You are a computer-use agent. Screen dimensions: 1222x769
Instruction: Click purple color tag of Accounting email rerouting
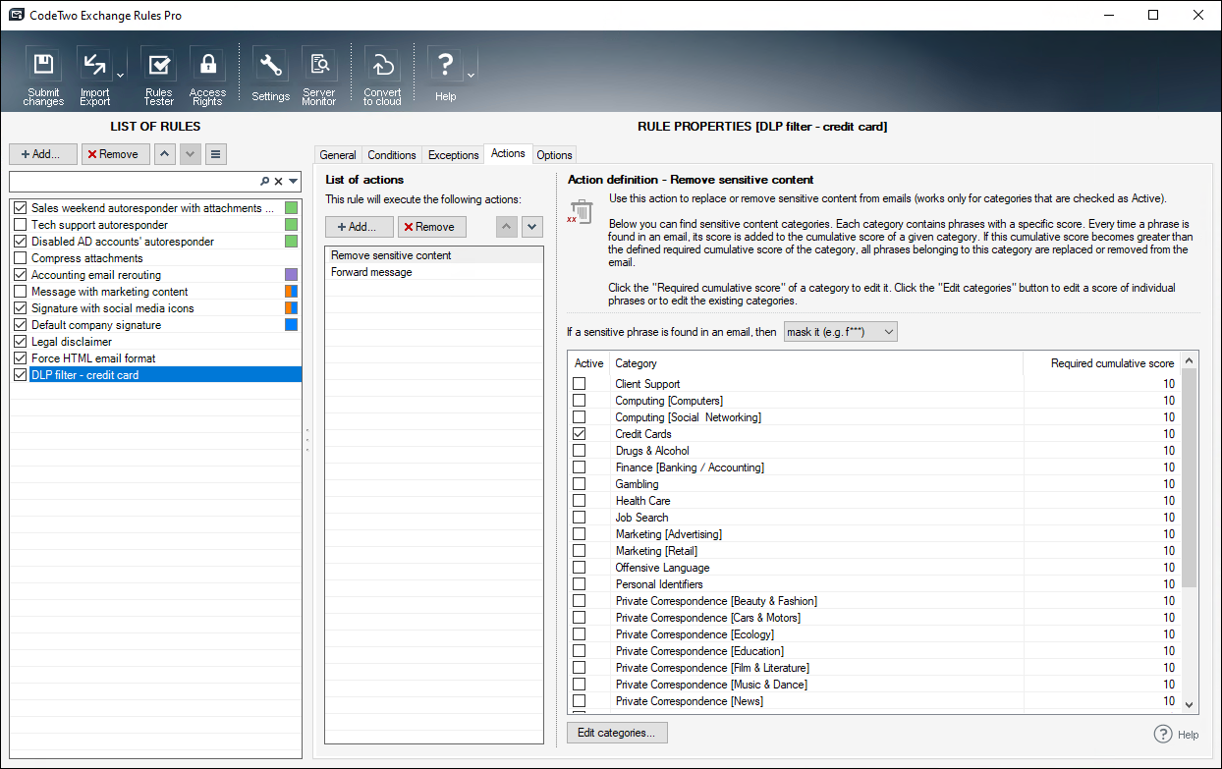tap(291, 275)
